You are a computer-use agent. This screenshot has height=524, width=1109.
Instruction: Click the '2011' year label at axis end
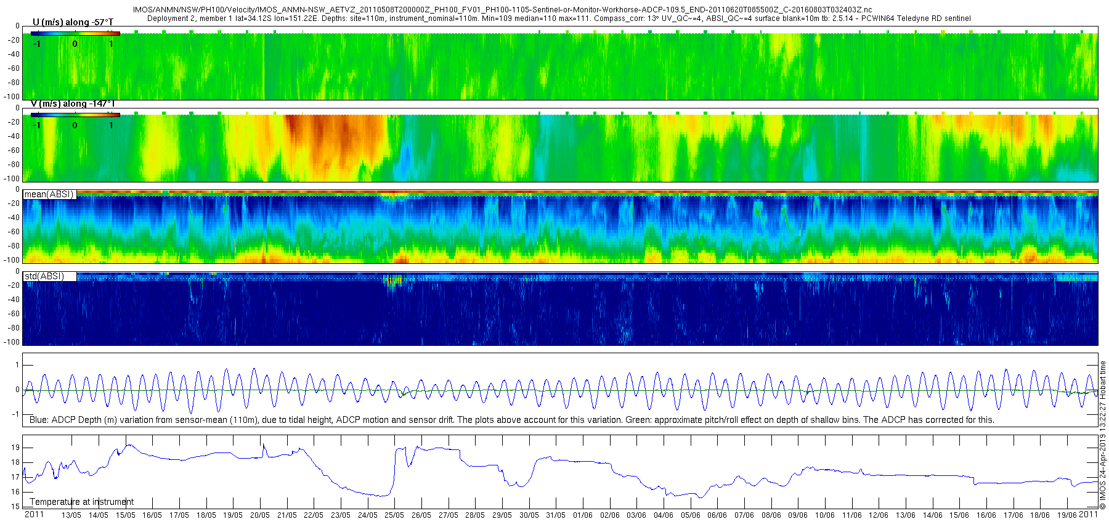(1089, 514)
